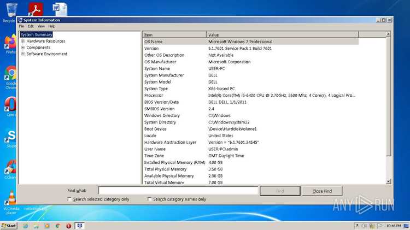Click the vertical scrollbar thumb
Viewport: 410px width, 230px height.
coord(388,97)
